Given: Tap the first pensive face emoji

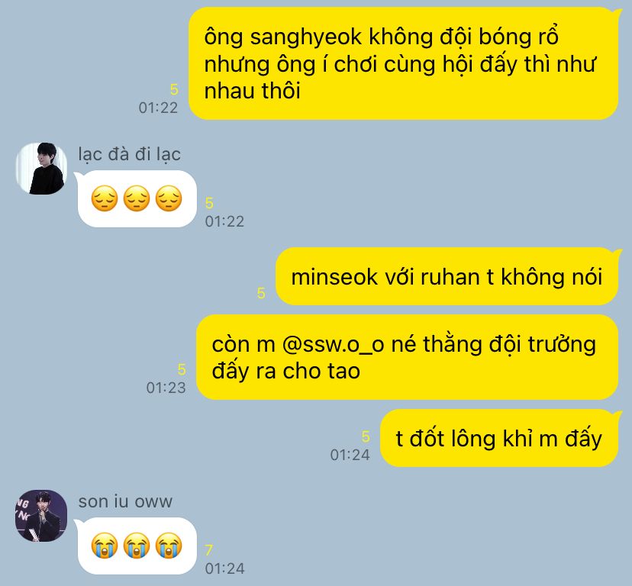Looking at the screenshot, I should point(105,198).
